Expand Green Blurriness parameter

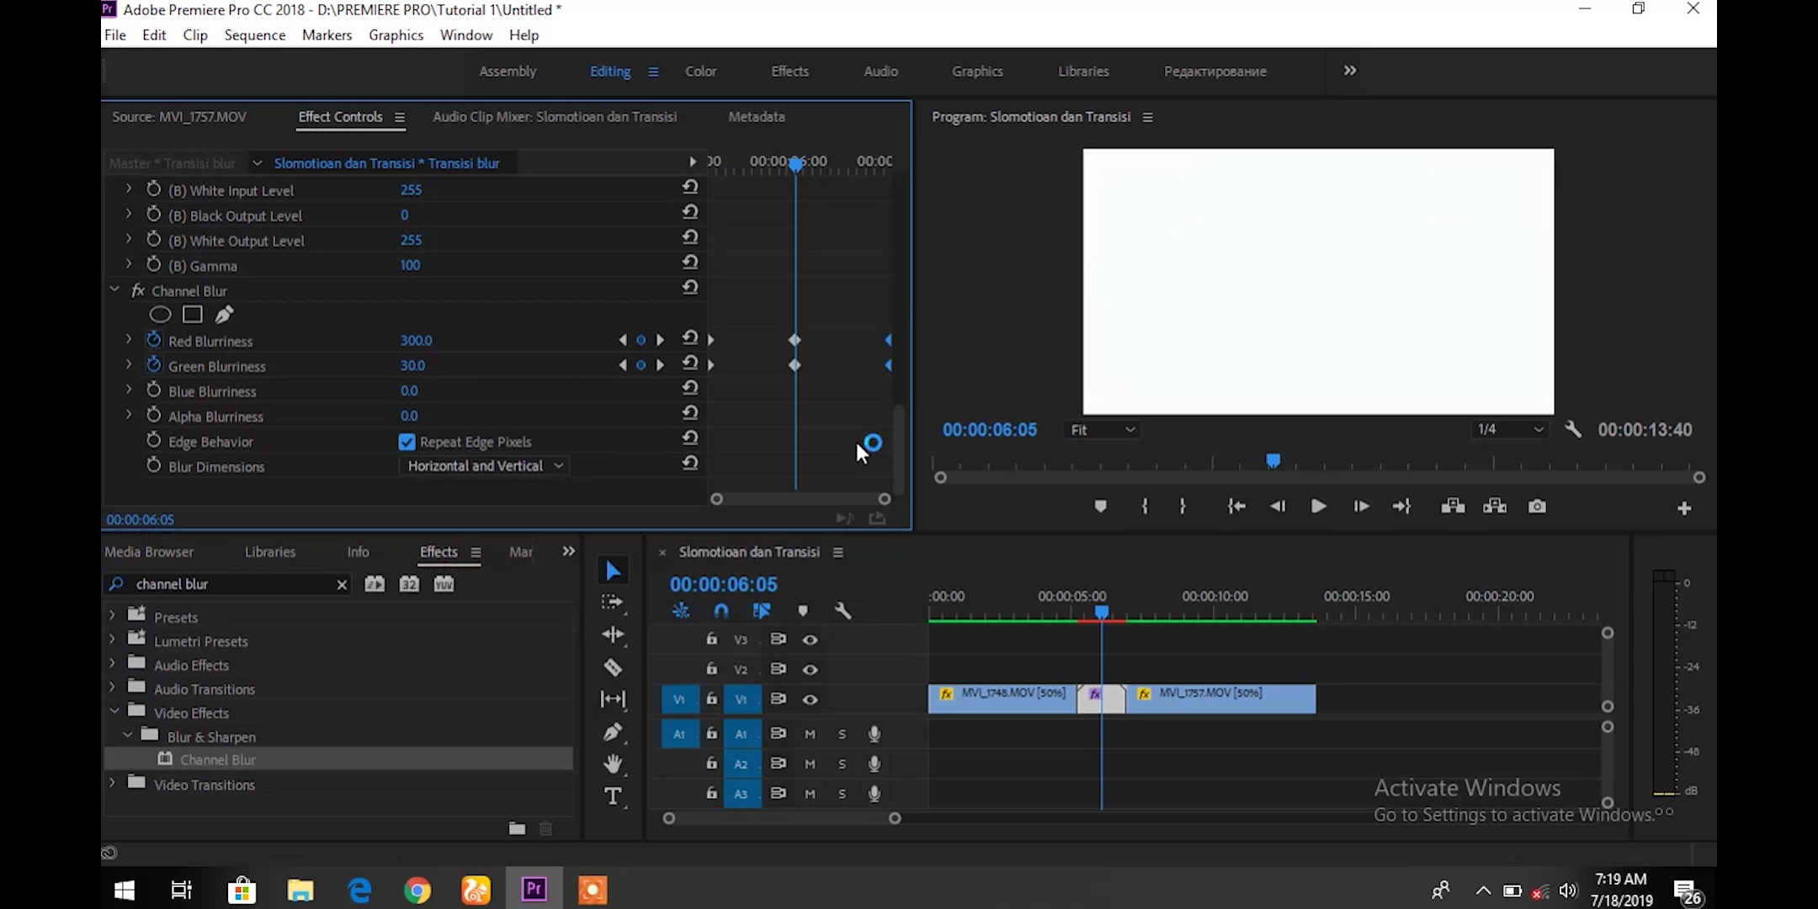pos(129,364)
